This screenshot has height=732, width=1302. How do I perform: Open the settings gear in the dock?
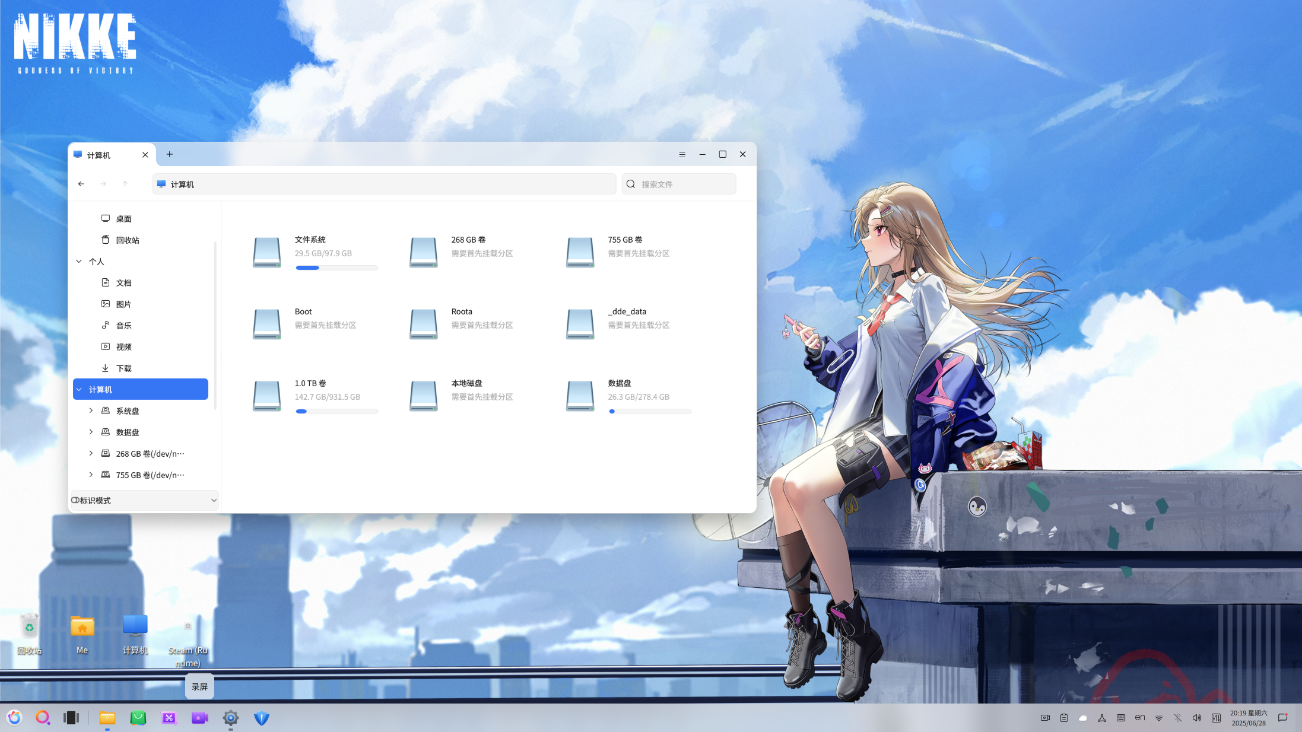coord(231,718)
